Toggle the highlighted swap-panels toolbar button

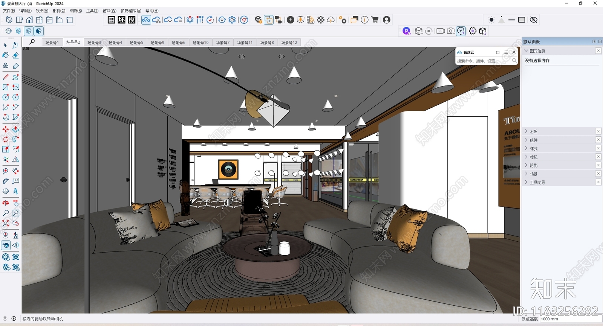pyautogui.click(x=268, y=20)
